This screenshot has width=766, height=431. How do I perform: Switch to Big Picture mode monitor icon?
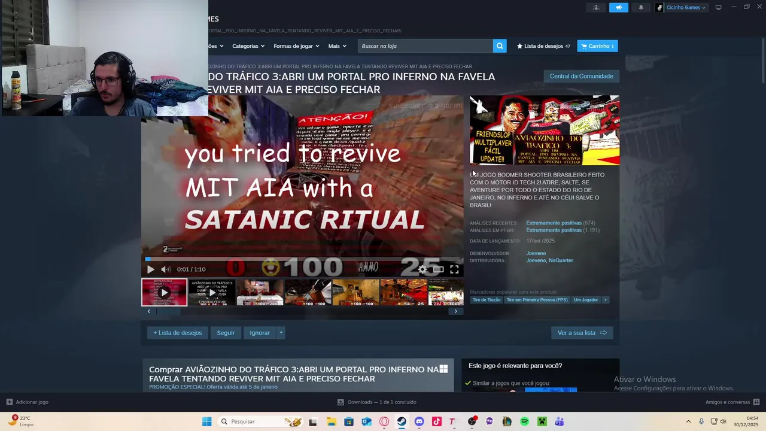click(718, 7)
